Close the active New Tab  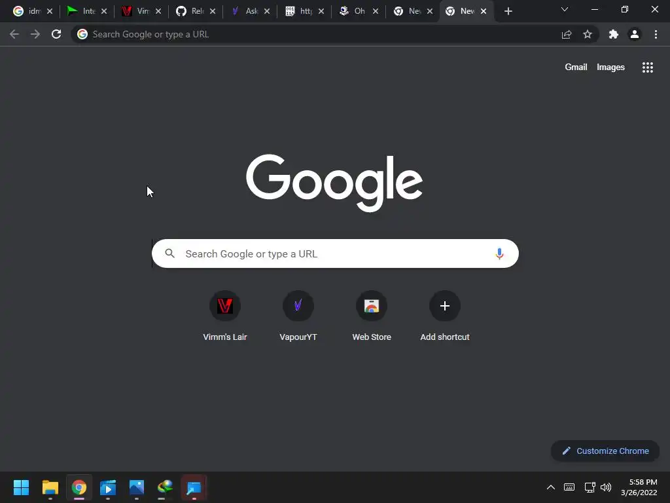(x=484, y=11)
